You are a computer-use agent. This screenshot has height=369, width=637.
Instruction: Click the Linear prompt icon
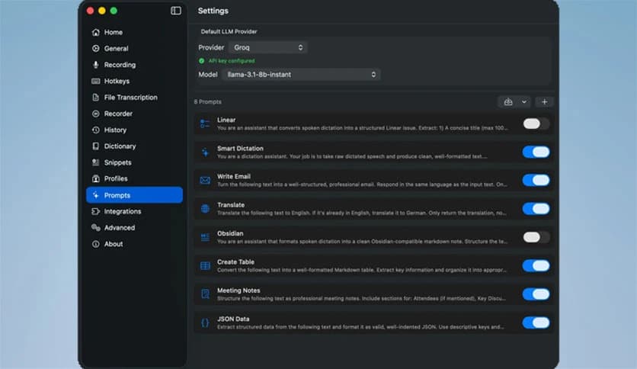[x=205, y=124]
